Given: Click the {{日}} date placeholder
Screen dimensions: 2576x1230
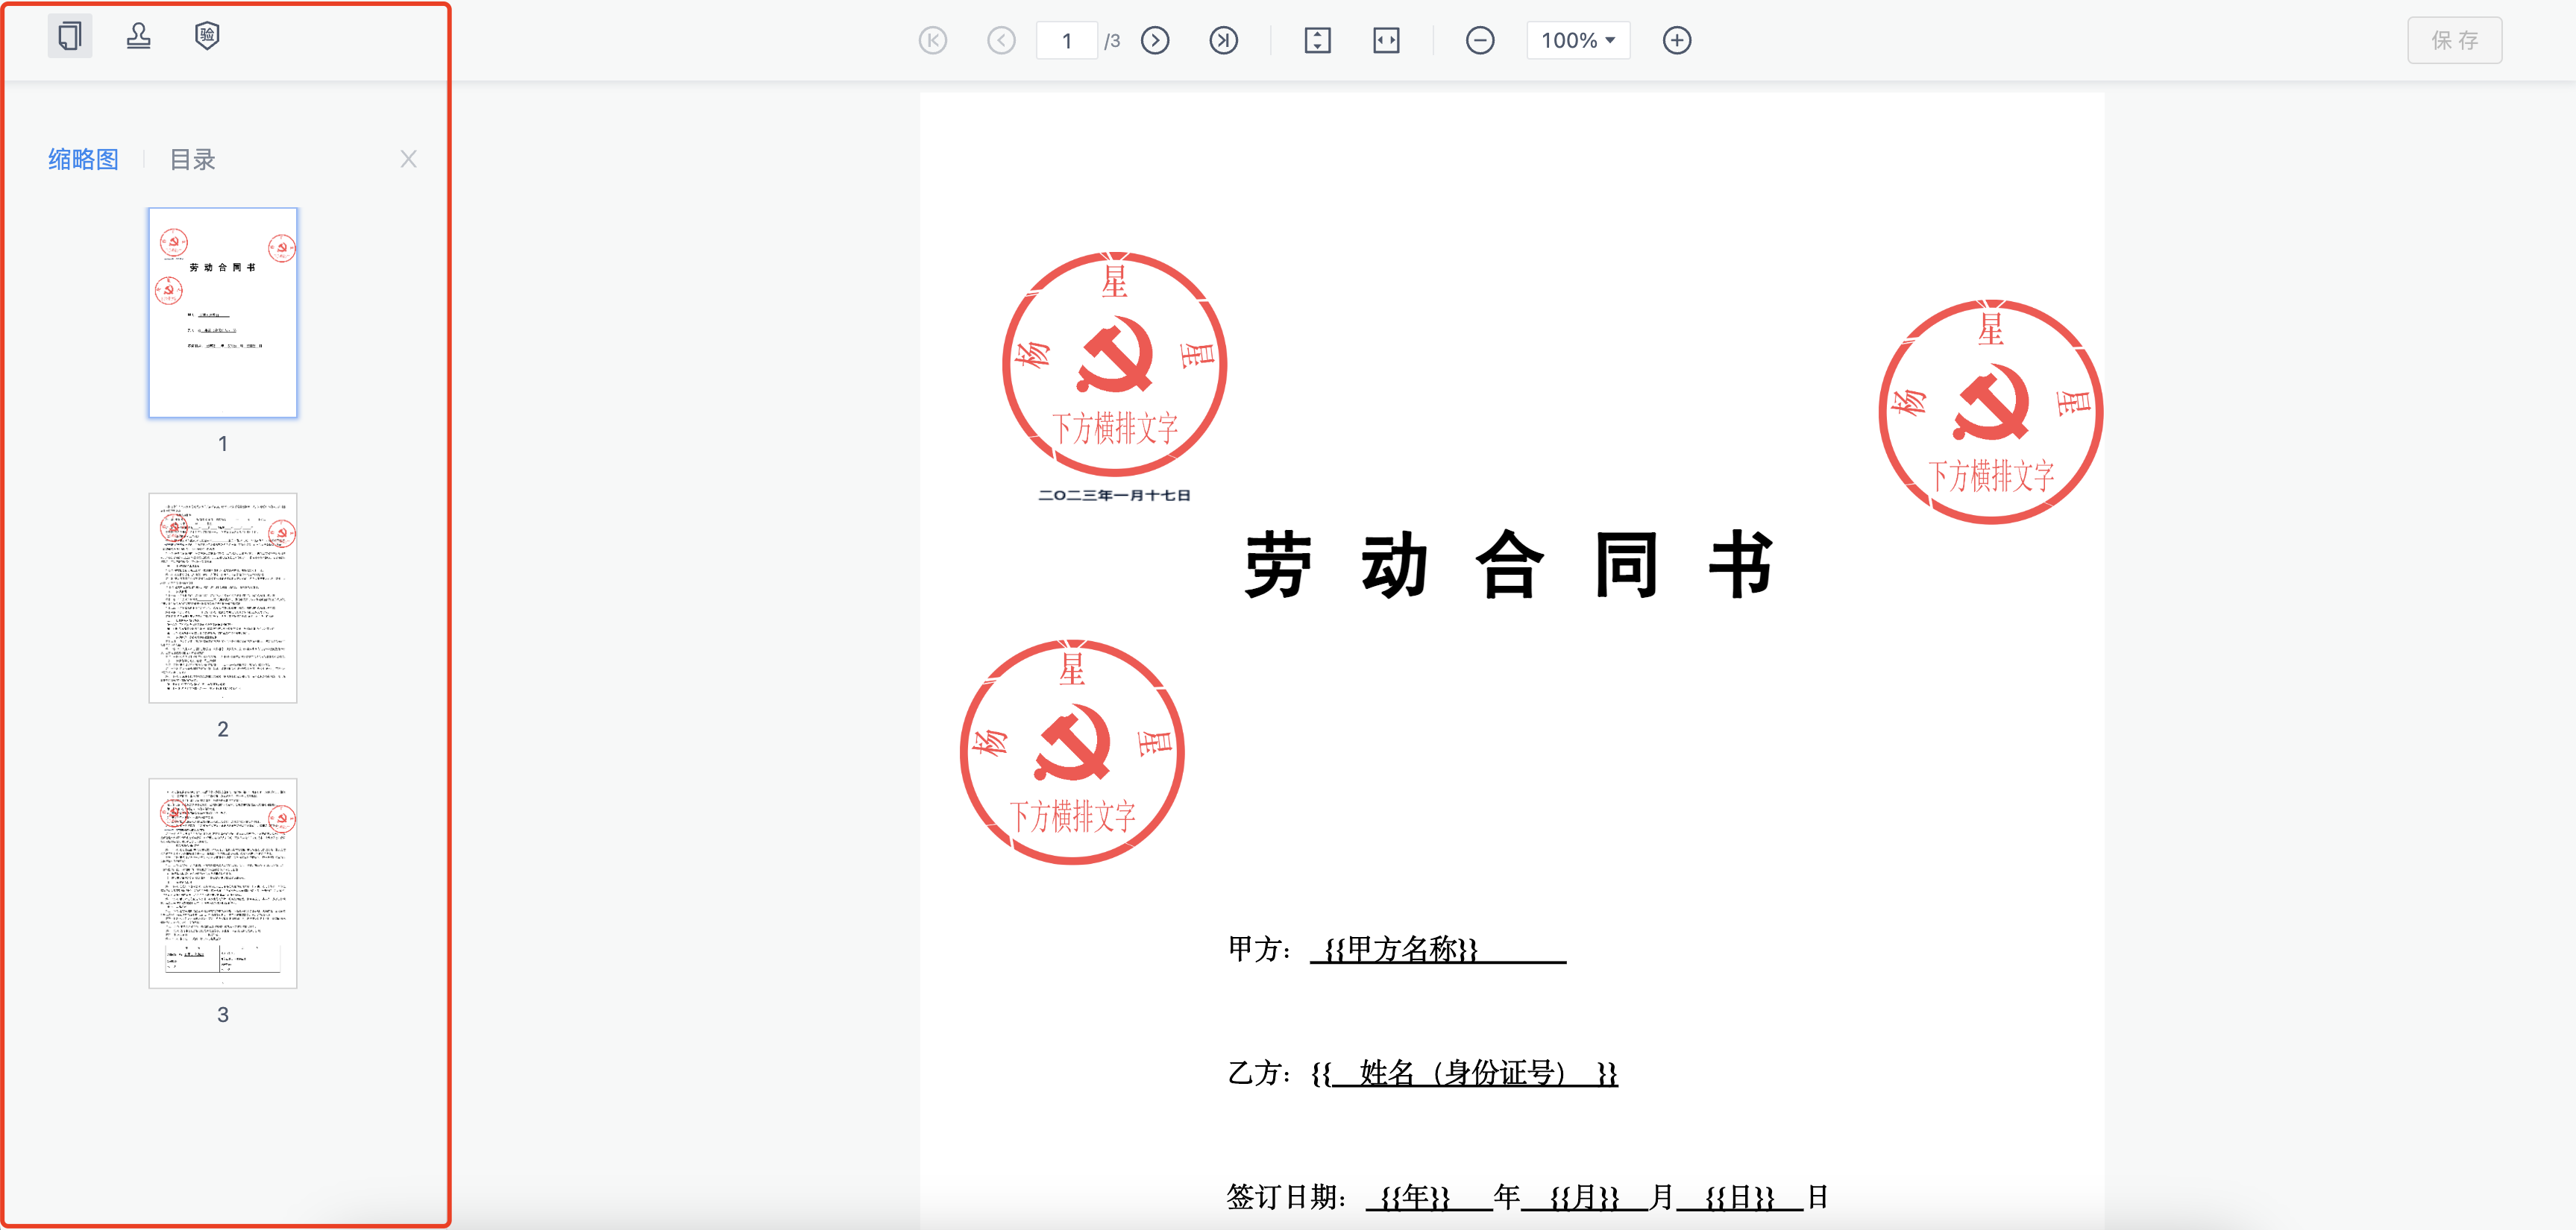Looking at the screenshot, I should pos(1739,1196).
